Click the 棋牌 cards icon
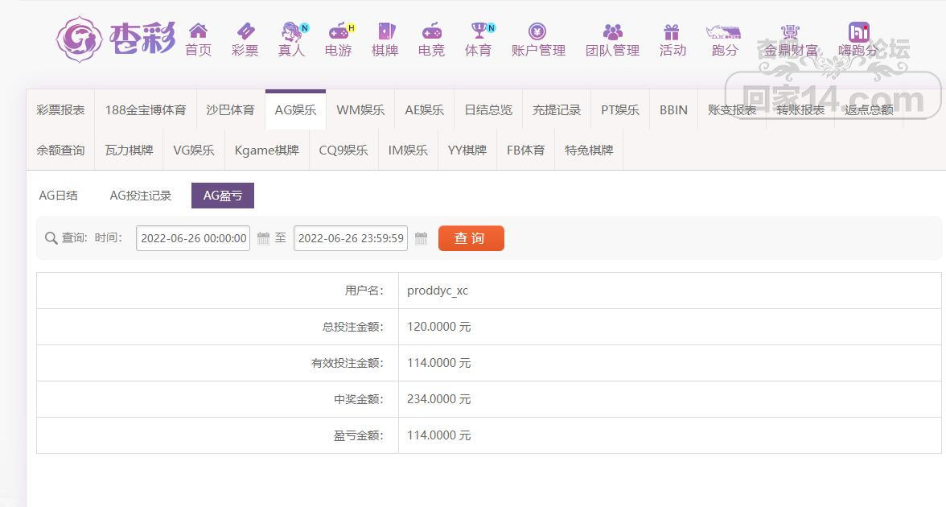946x507 pixels. [x=385, y=32]
